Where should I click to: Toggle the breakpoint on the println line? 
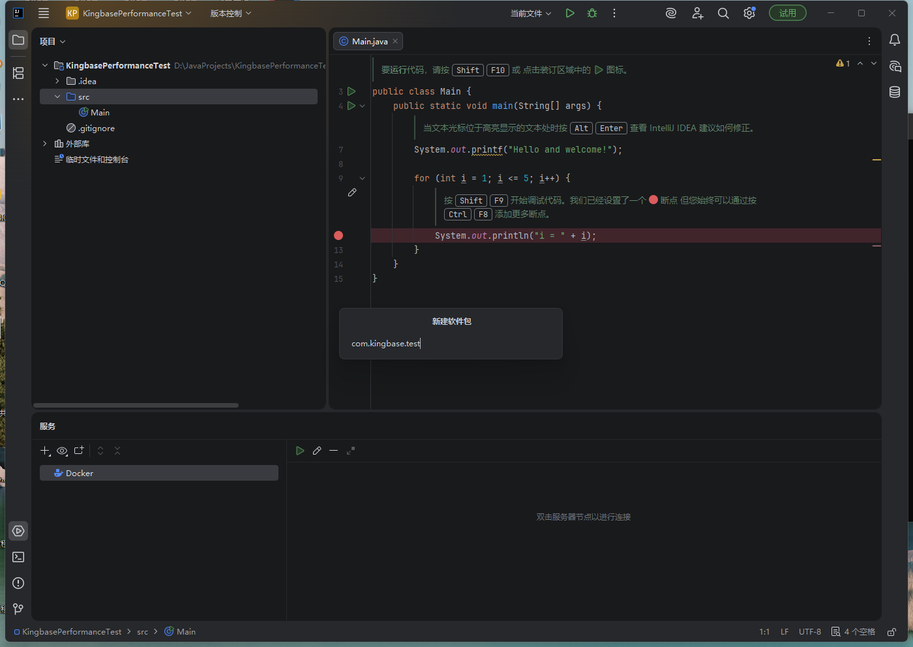pos(338,235)
